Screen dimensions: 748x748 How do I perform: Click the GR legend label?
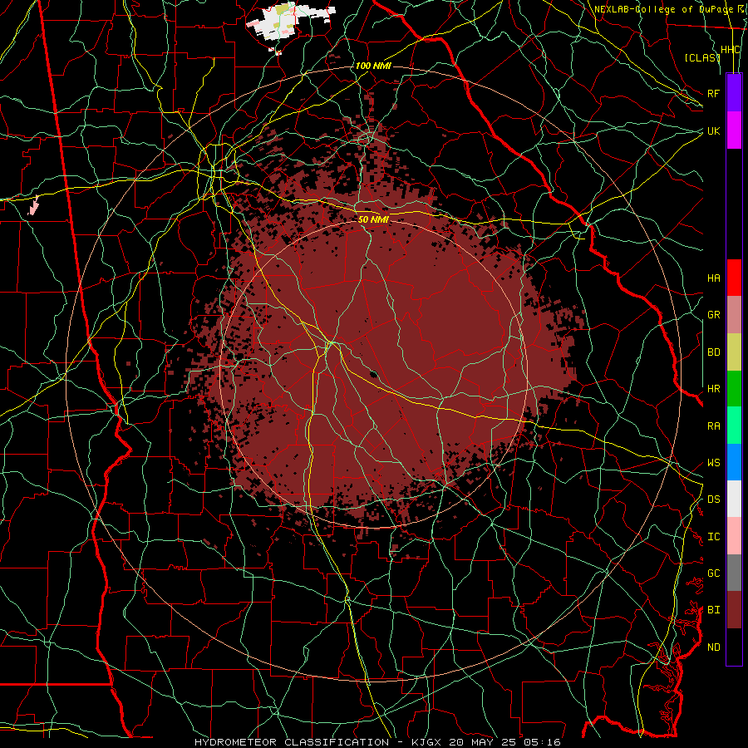(713, 315)
